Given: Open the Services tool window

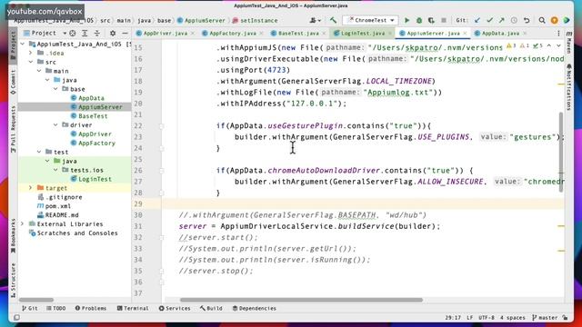Looking at the screenshot, I should (175, 308).
